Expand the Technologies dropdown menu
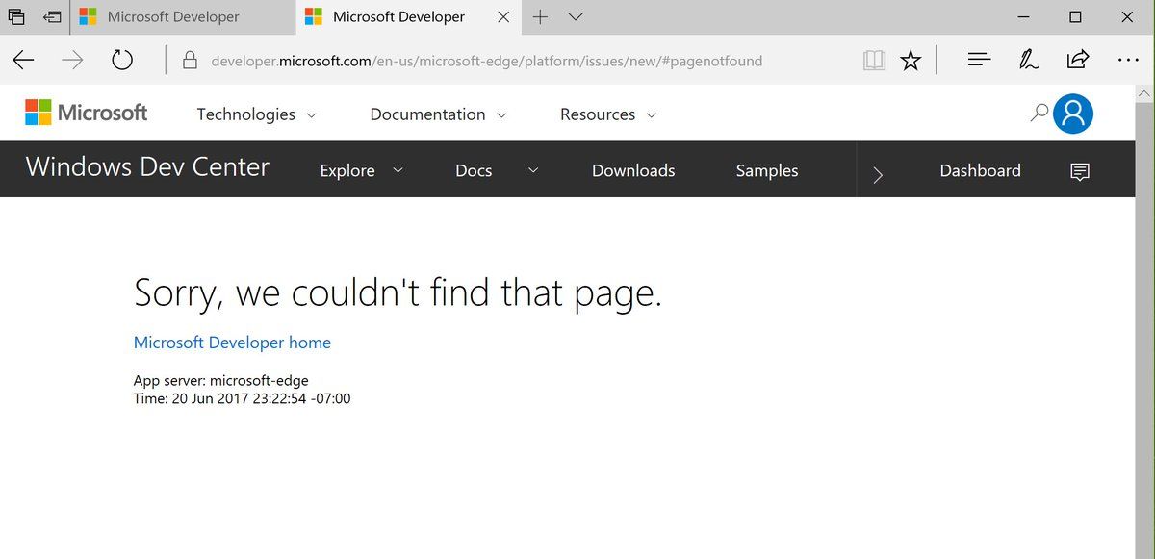 [x=256, y=114]
